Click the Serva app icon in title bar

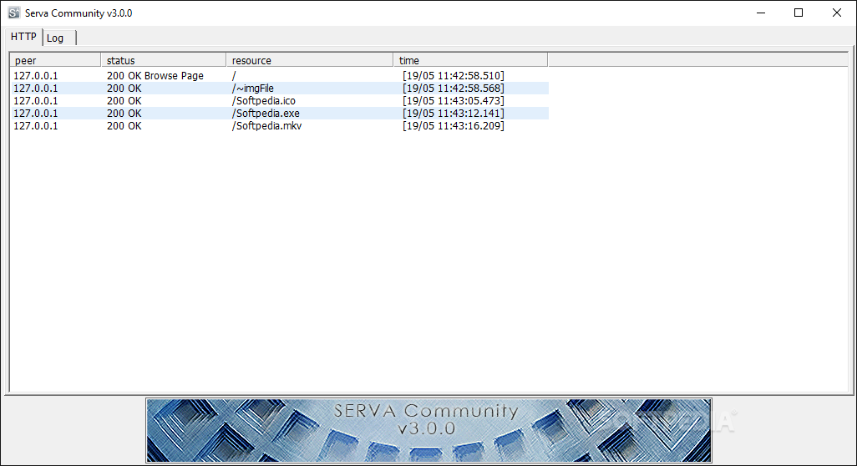tap(14, 13)
